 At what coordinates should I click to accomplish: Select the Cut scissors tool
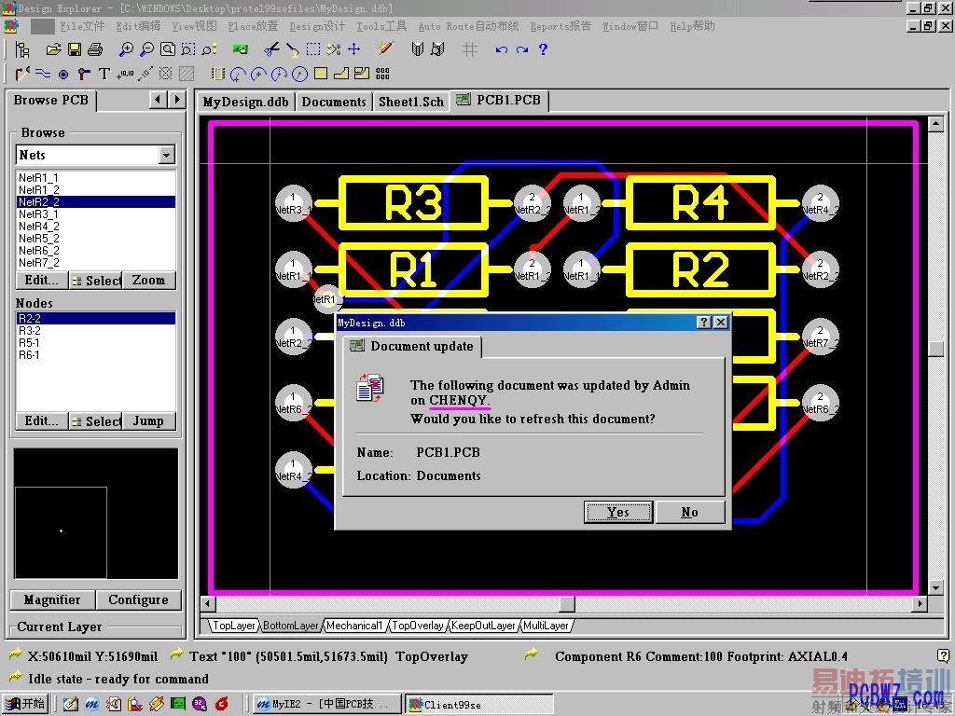pos(270,49)
